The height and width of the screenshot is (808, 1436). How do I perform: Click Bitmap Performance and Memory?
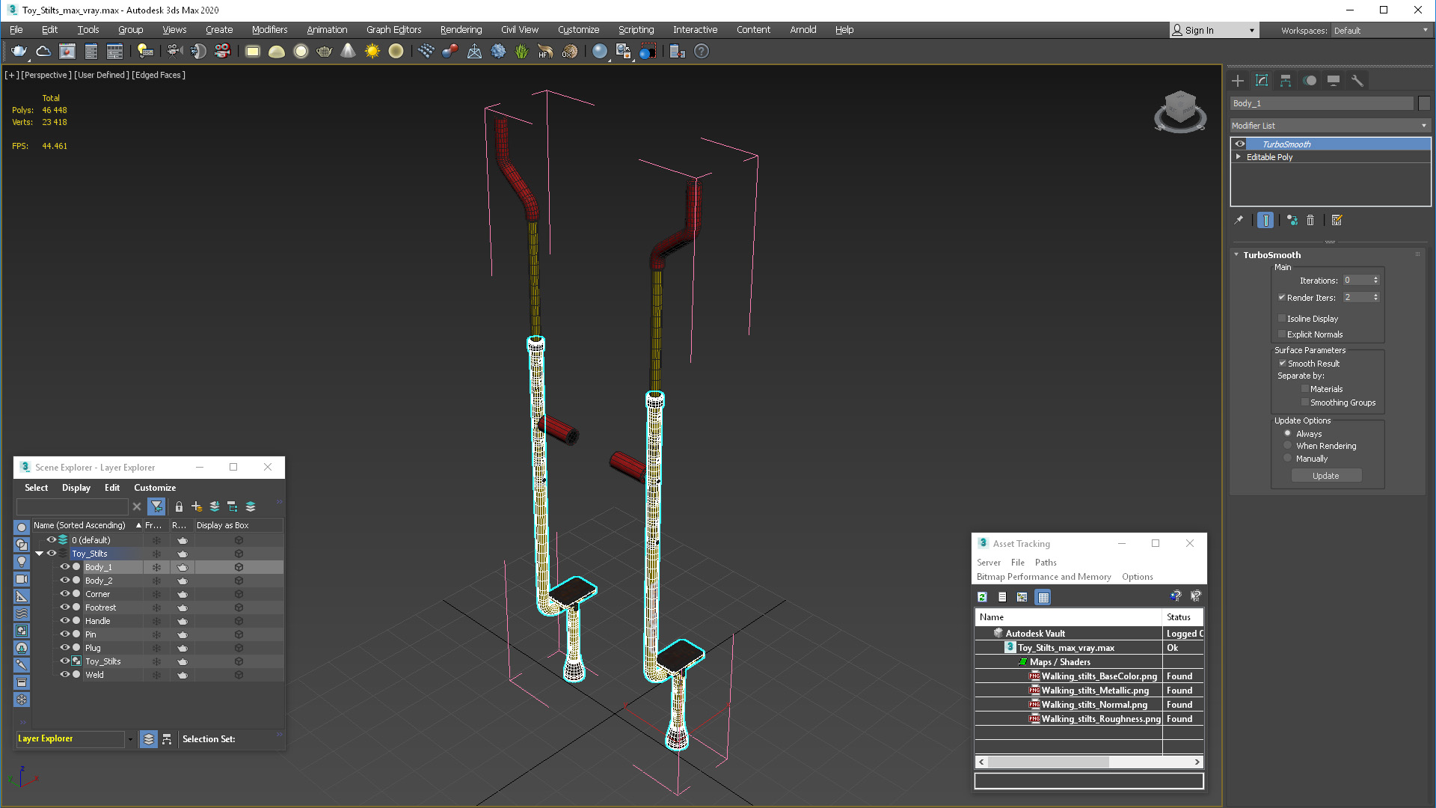tap(1043, 577)
